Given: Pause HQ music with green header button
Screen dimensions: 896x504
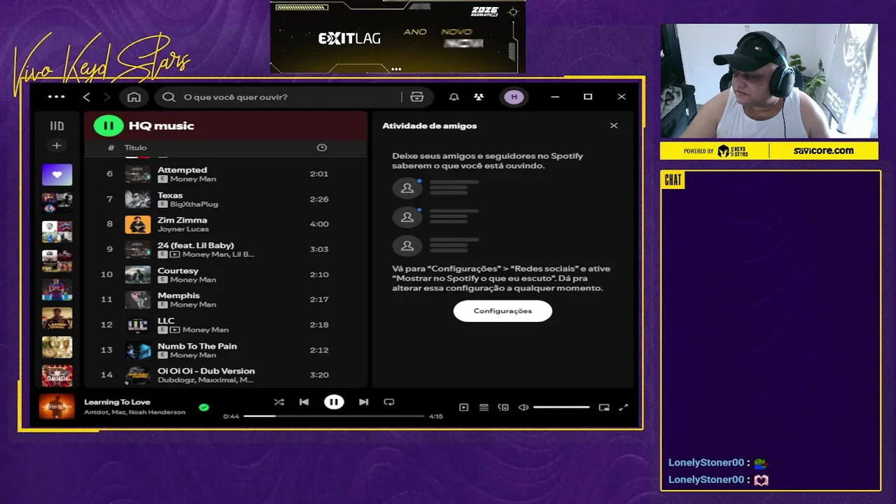Looking at the screenshot, I should click(x=108, y=126).
